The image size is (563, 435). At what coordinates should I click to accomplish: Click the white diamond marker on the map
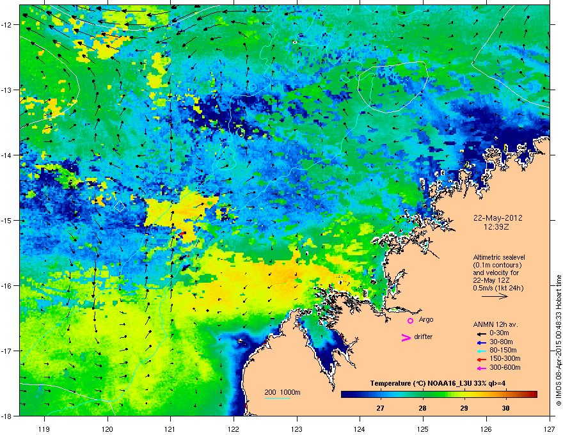pyautogui.click(x=120, y=207)
